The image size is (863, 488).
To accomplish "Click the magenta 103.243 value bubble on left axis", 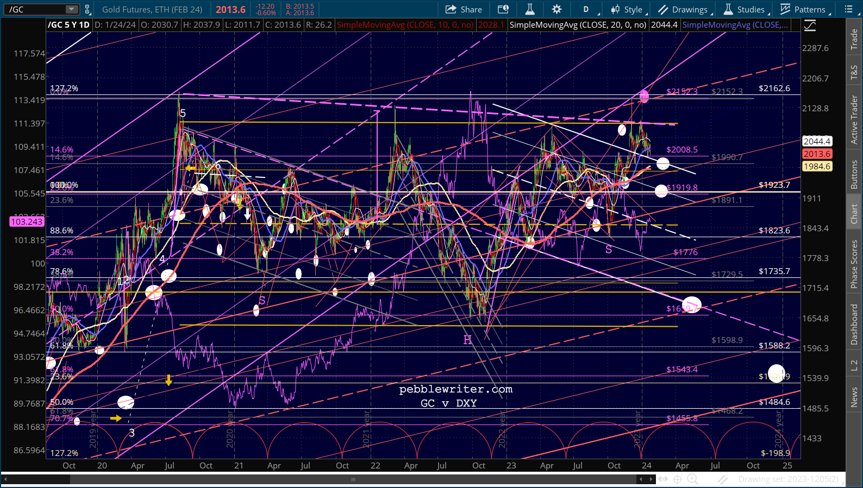I will coord(27,221).
